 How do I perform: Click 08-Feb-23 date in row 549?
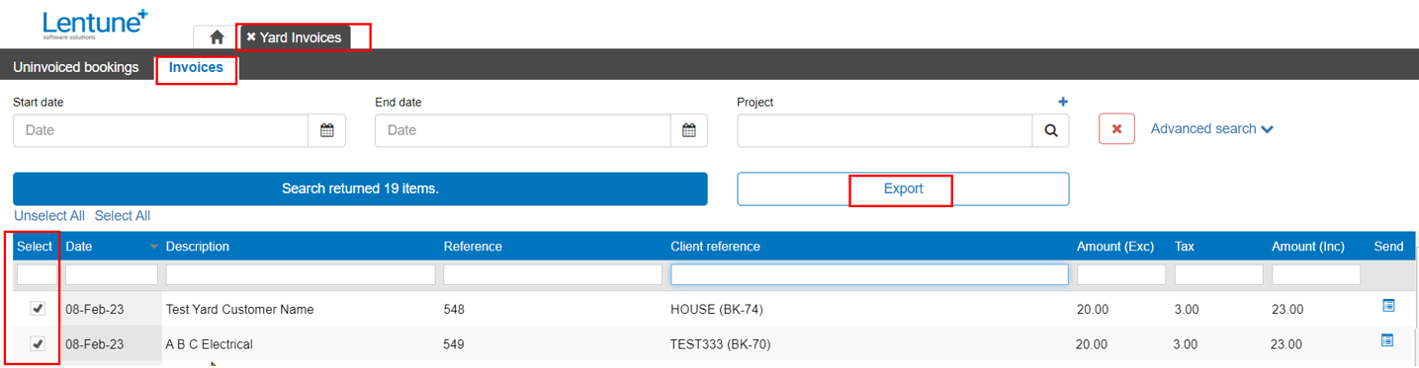[95, 344]
